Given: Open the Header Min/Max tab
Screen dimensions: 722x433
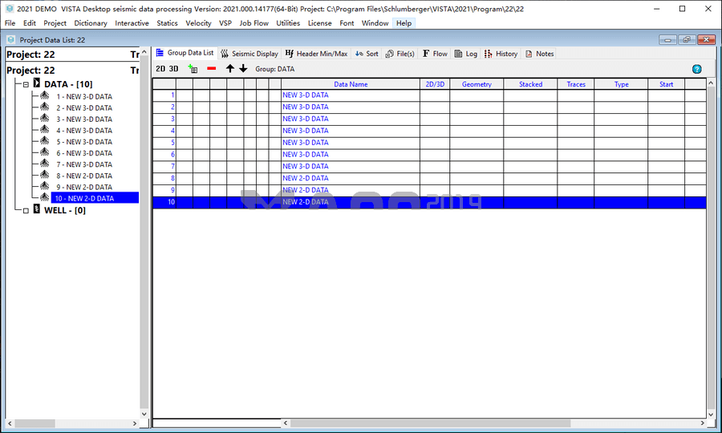Looking at the screenshot, I should point(316,54).
